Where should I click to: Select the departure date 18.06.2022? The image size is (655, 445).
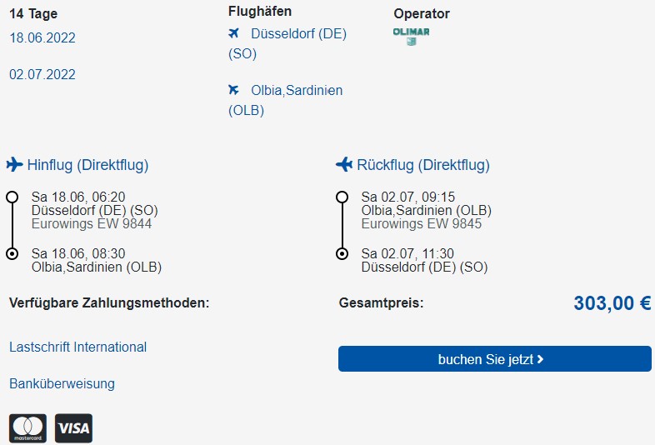pyautogui.click(x=42, y=38)
